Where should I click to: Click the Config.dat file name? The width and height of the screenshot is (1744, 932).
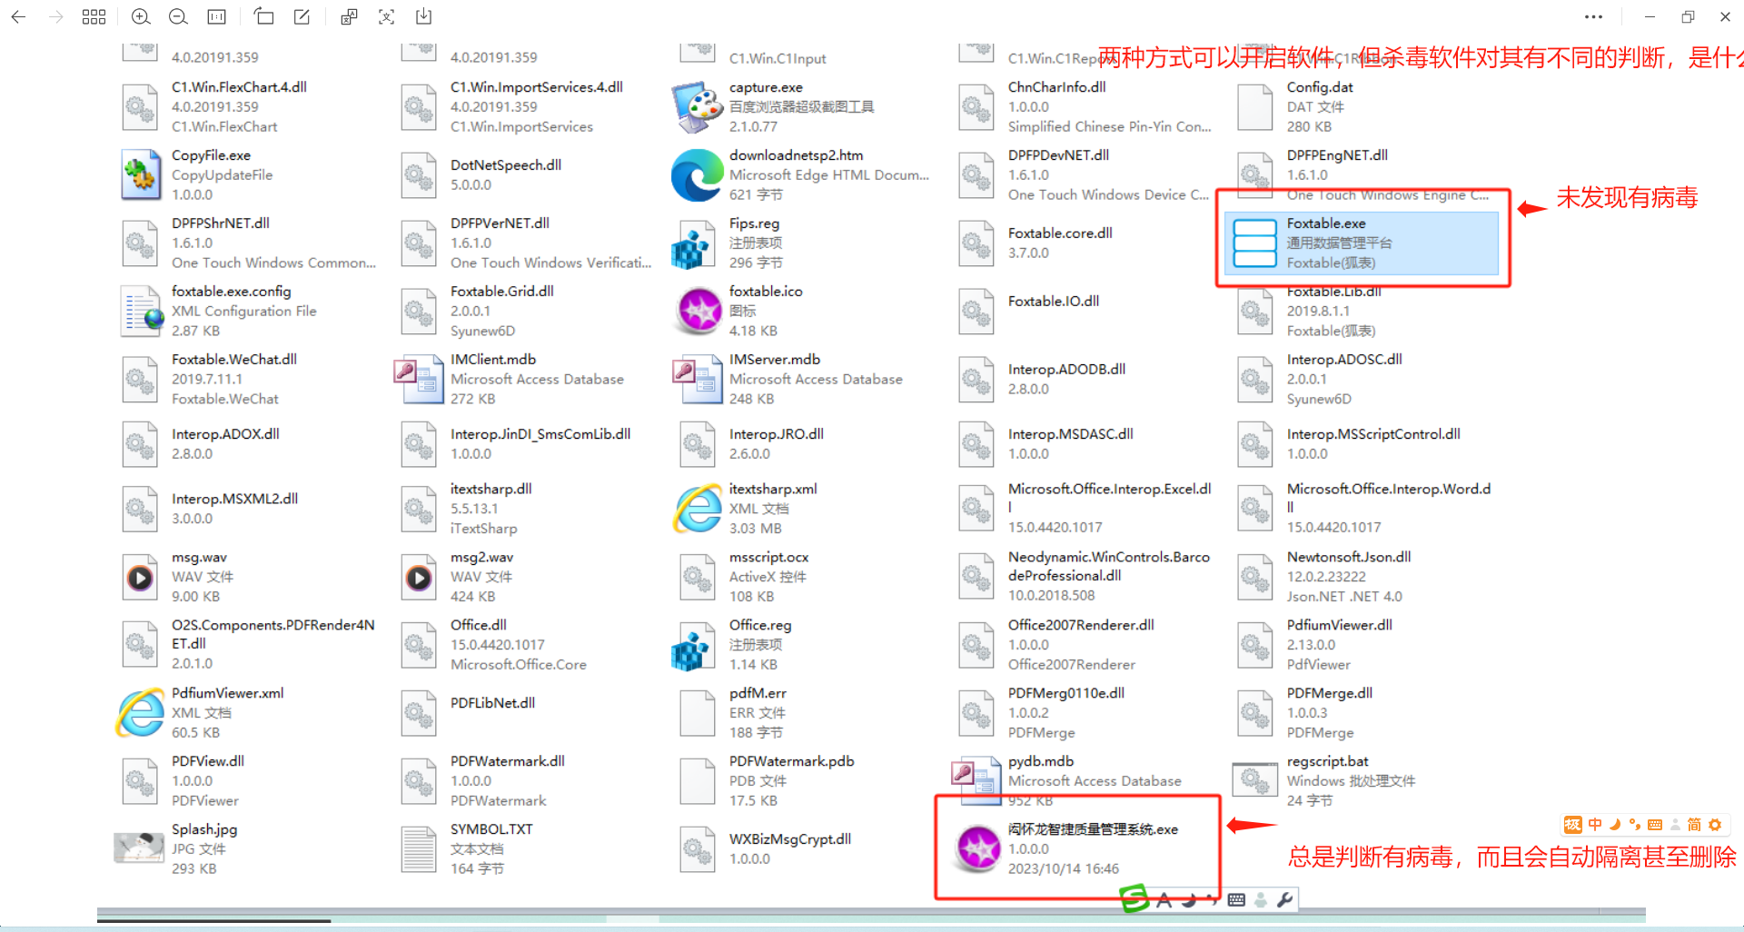click(1320, 87)
